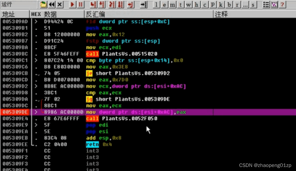
Task: Select address 005309AD in the address column
Action: point(15,22)
